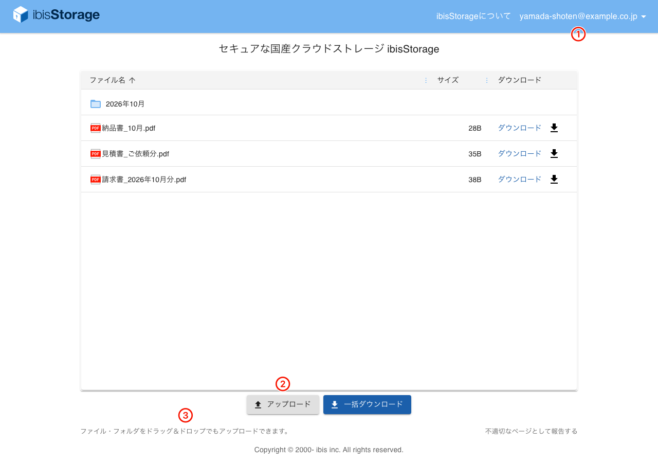Screen dimensions: 658x463
Task: Click ダウンロード link for 見積書_ご依頼分.pdf
Action: click(519, 154)
